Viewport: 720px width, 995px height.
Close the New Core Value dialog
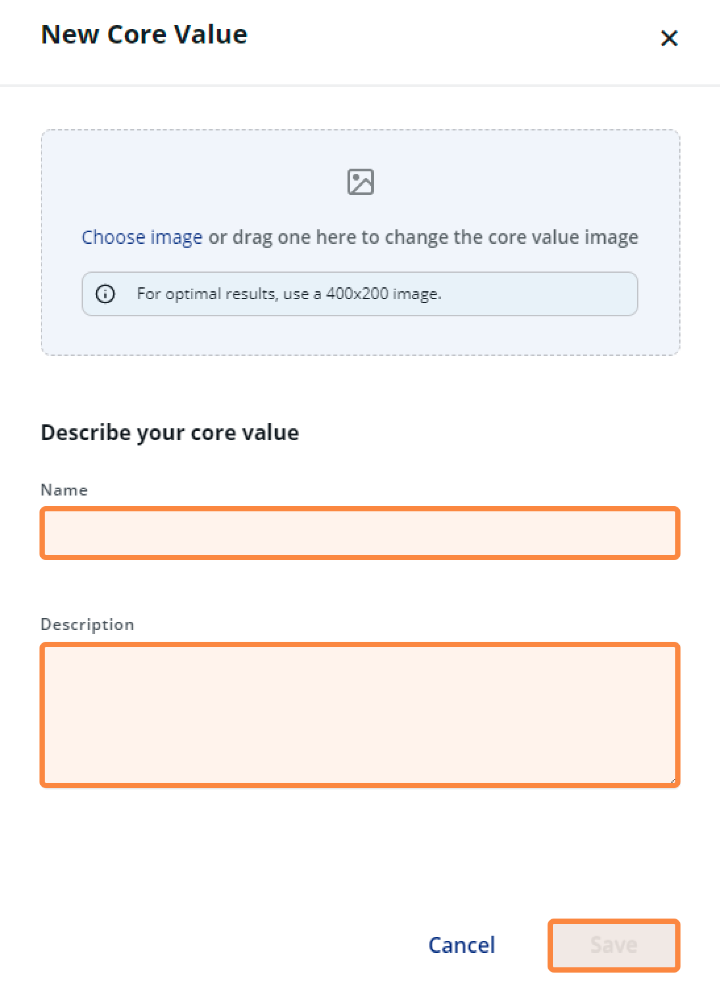669,38
